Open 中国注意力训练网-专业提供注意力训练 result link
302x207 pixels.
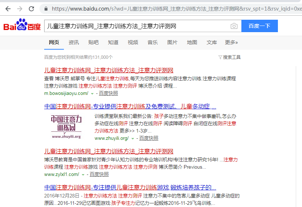(130, 107)
